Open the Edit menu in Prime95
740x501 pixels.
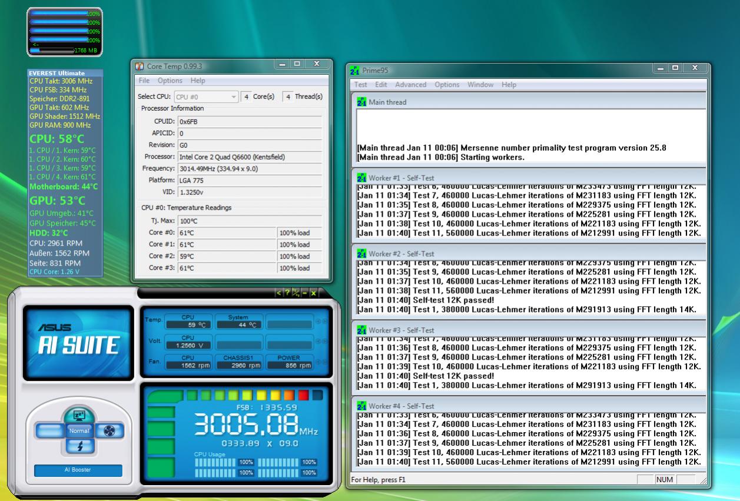click(381, 85)
